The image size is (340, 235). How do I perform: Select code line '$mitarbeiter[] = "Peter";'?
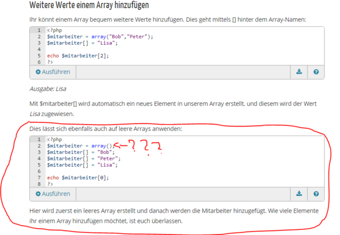click(x=84, y=159)
